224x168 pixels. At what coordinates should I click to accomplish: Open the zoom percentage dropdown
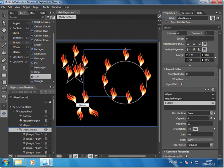(x=71, y=156)
